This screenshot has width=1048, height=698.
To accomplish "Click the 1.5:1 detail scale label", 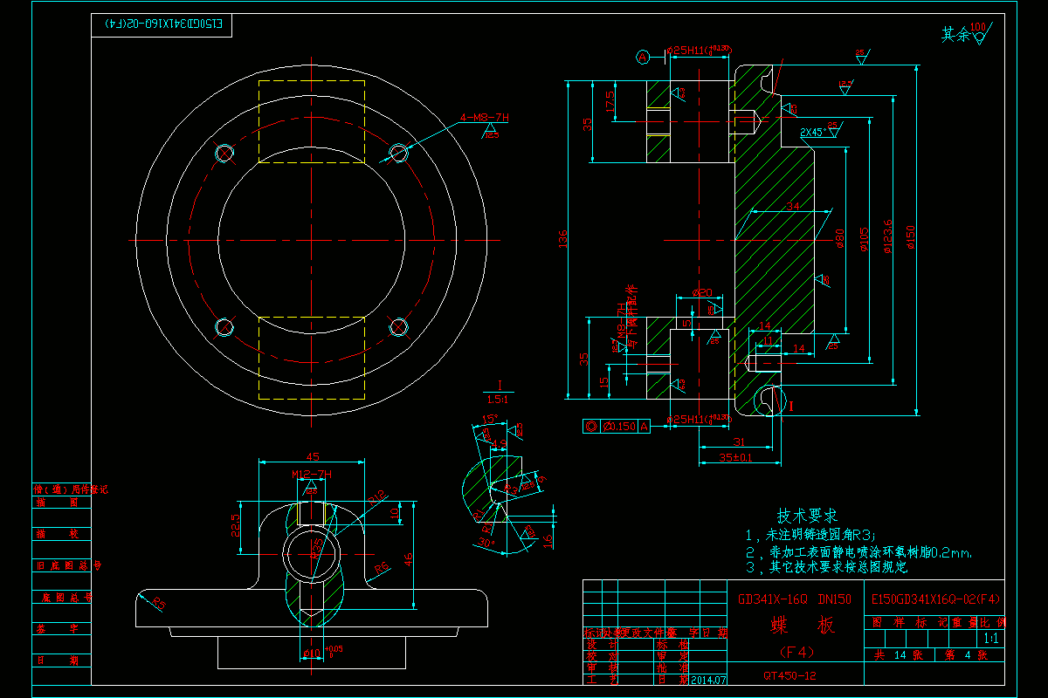I will pyautogui.click(x=500, y=400).
